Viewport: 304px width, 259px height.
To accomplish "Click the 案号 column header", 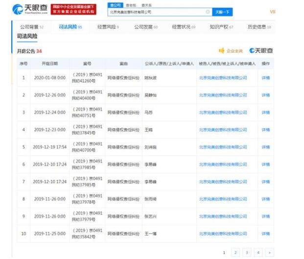I will (87, 64).
